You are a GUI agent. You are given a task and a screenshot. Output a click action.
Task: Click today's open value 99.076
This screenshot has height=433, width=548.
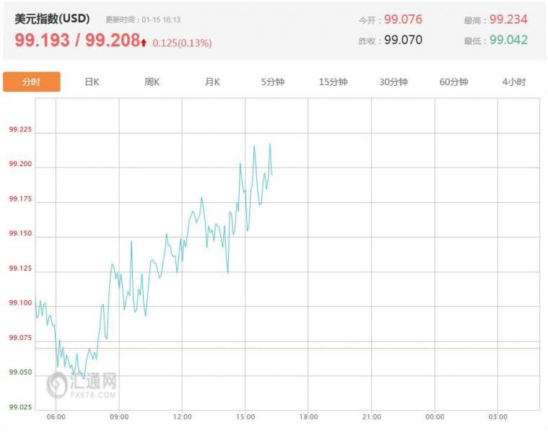pos(403,19)
